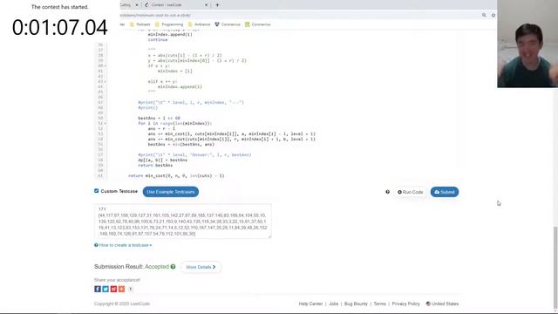558x314 pixels.
Task: Open the second Coronavirus bookmark
Action: 258,24
